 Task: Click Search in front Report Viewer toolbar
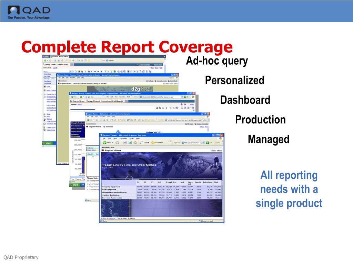point(144,143)
